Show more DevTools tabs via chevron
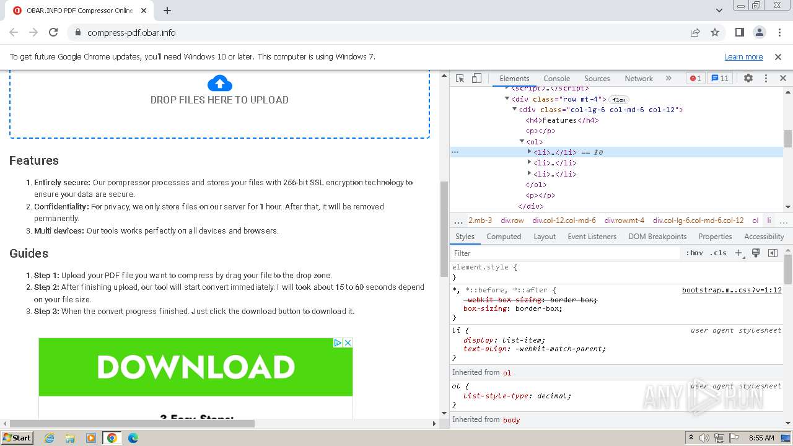 668,79
